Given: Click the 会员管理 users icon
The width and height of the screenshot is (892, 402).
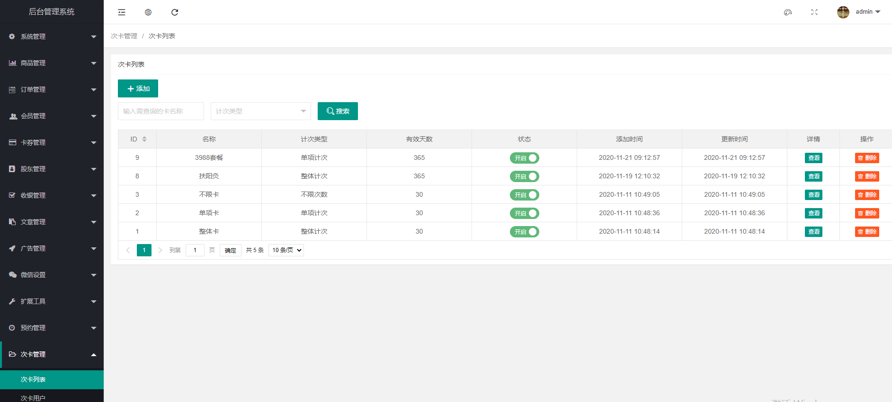Looking at the screenshot, I should coord(13,116).
